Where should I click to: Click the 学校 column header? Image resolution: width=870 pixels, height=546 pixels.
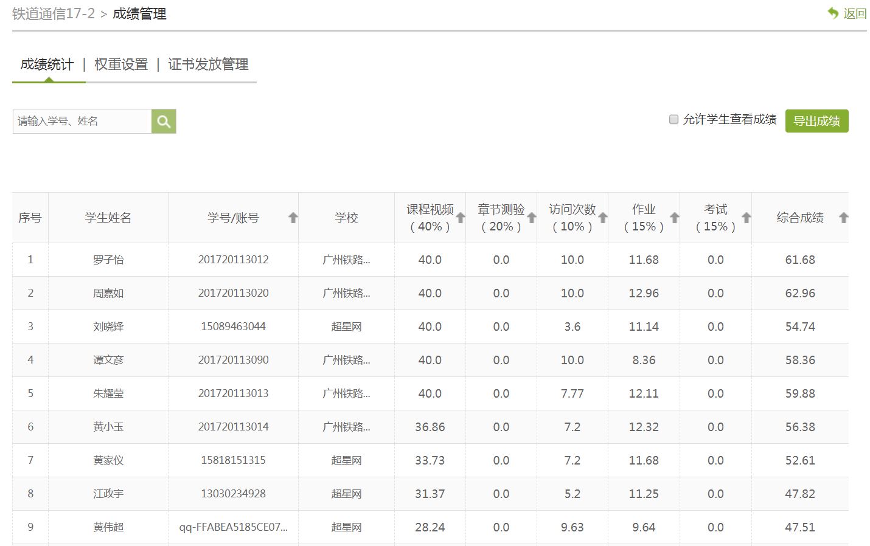click(346, 218)
